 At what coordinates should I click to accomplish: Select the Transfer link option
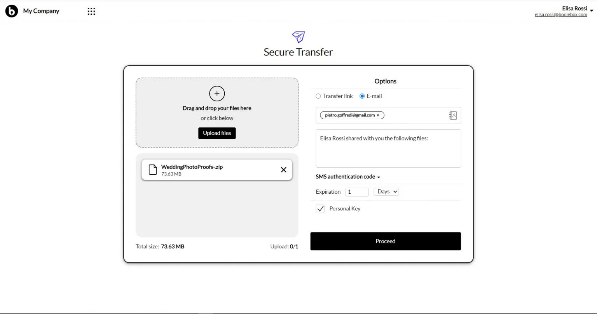(x=318, y=96)
